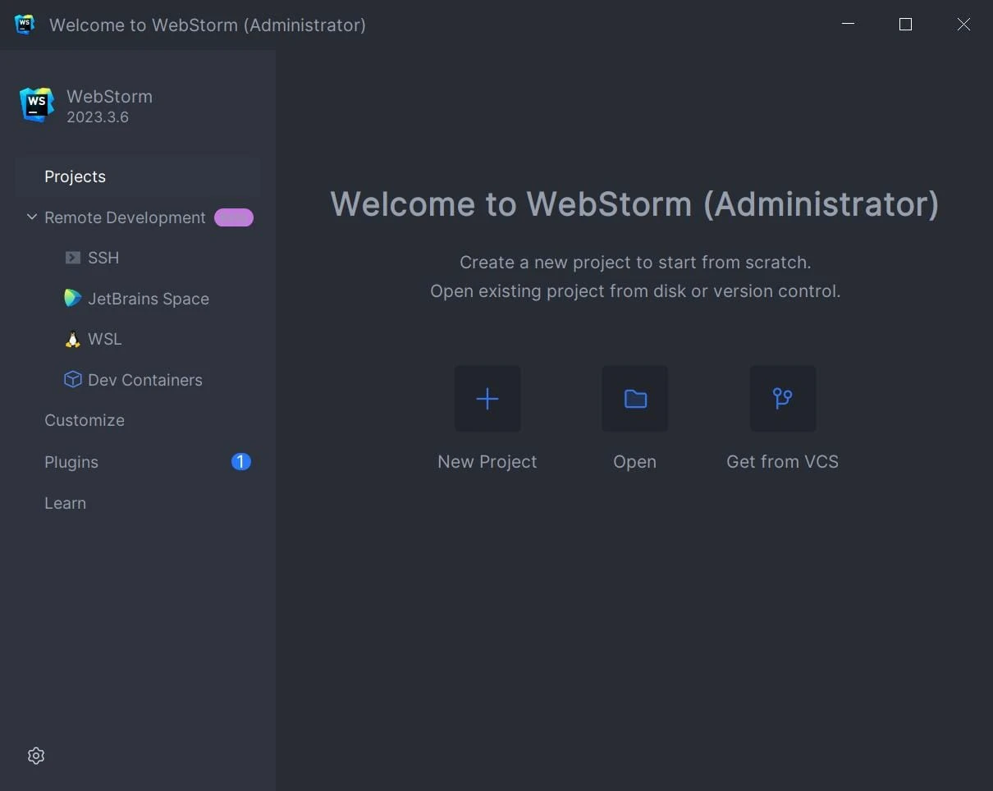
Task: Click the Open folder icon
Action: [x=634, y=399]
